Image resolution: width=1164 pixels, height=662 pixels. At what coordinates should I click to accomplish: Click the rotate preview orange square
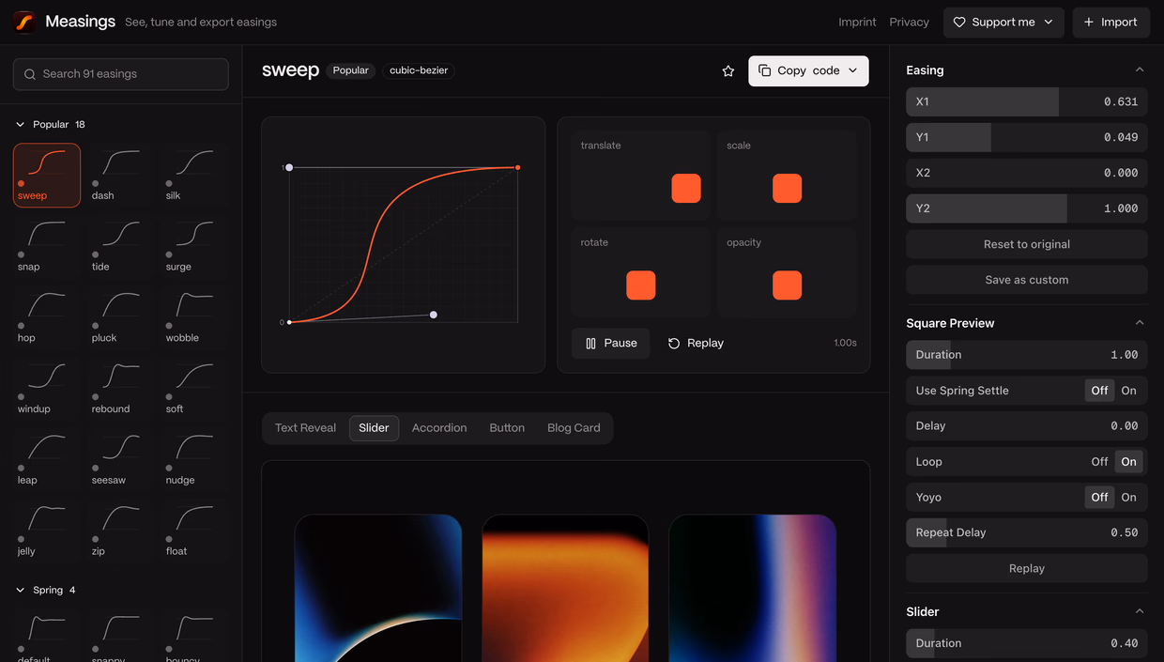pos(641,285)
